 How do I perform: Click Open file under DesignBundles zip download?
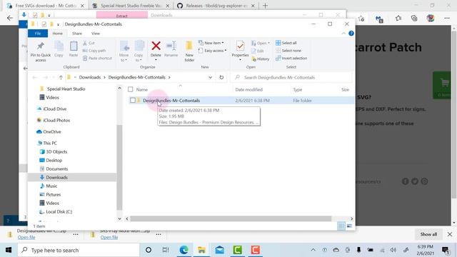tap(26, 238)
